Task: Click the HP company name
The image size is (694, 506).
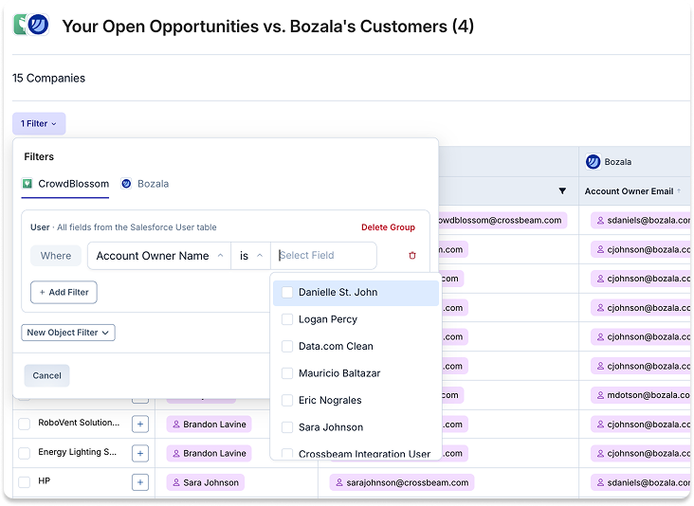Action: (45, 480)
